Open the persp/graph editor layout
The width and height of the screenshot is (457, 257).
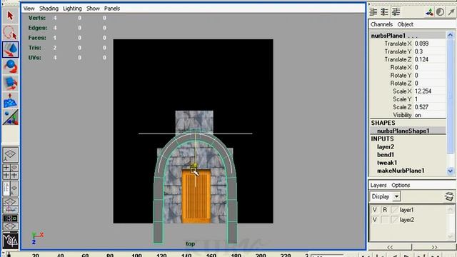coord(10,205)
